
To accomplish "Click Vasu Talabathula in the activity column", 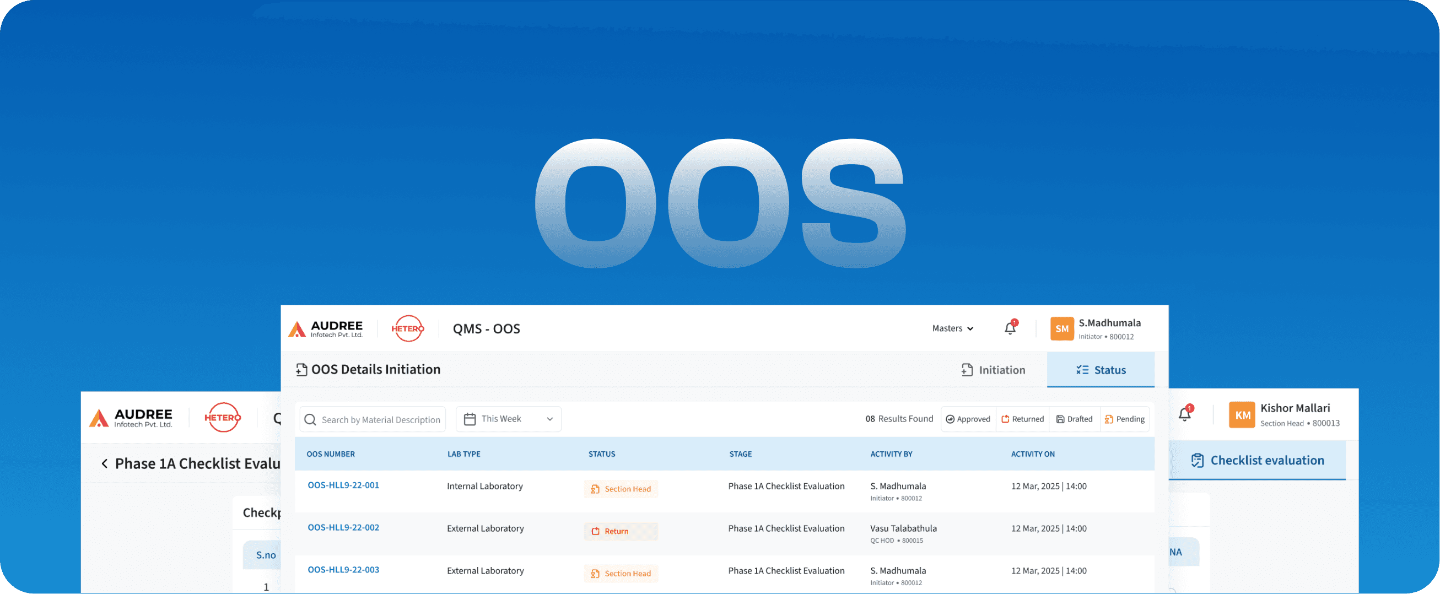I will (903, 528).
